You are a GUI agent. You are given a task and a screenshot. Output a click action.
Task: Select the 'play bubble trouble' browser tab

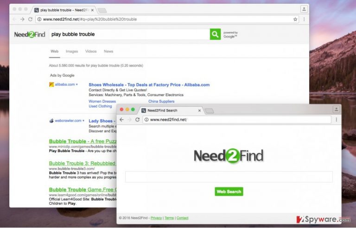click(x=64, y=10)
